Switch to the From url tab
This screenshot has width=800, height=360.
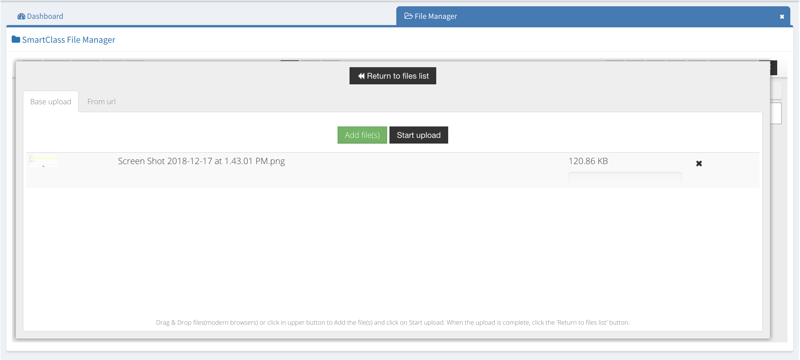pos(101,101)
